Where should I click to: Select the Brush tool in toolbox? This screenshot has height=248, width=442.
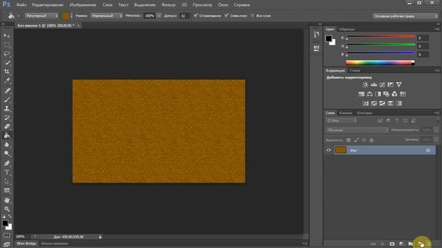pyautogui.click(x=7, y=99)
